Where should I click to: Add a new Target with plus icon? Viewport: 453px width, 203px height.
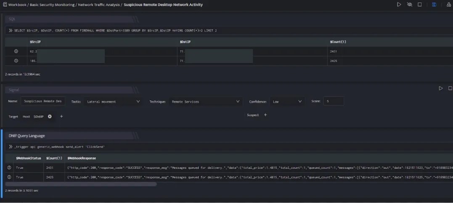[61, 116]
